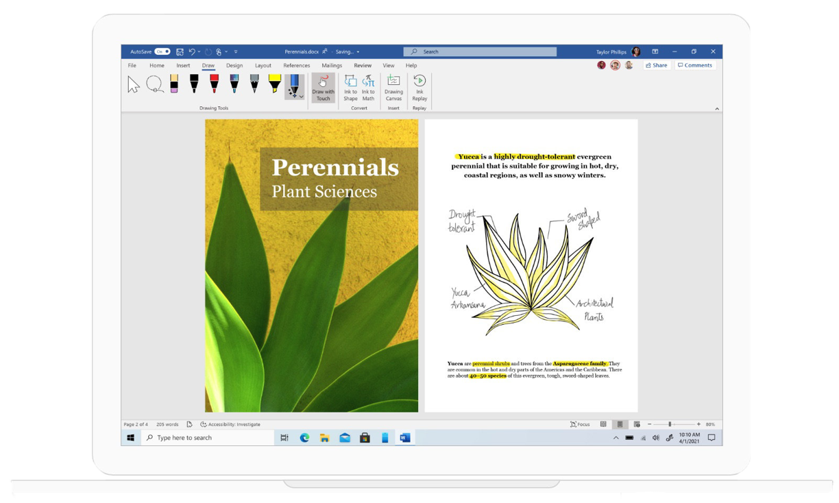Switch to Print Layout view
839x503 pixels.
620,424
